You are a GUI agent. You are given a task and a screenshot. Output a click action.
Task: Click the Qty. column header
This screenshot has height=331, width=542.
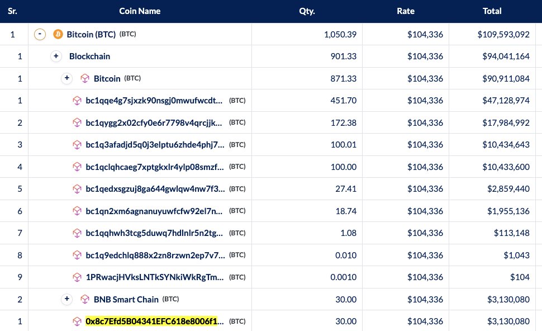(307, 11)
